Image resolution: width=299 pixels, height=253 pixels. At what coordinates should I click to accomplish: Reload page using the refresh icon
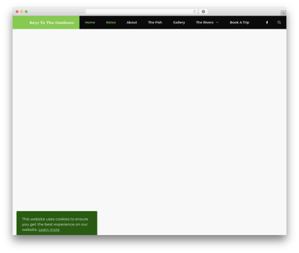194,11
